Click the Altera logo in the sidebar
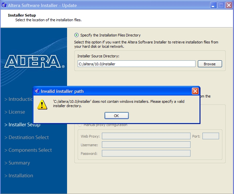This screenshot has height=194, width=234. point(34,61)
